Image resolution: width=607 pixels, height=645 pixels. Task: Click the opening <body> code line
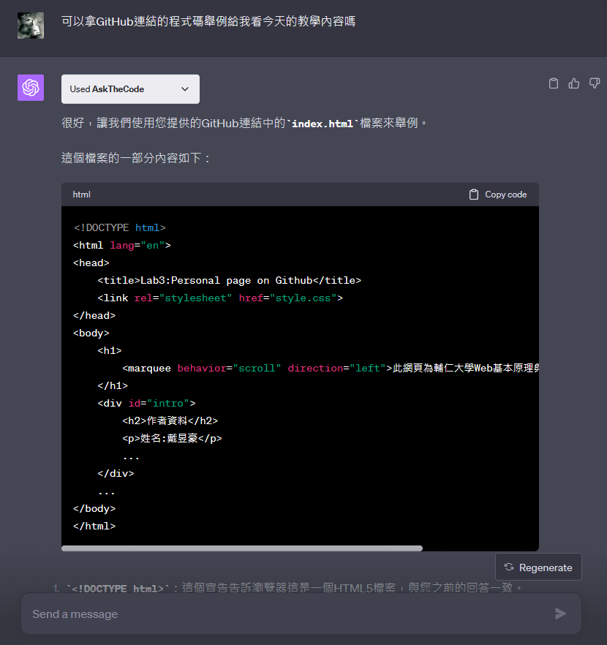(x=91, y=333)
